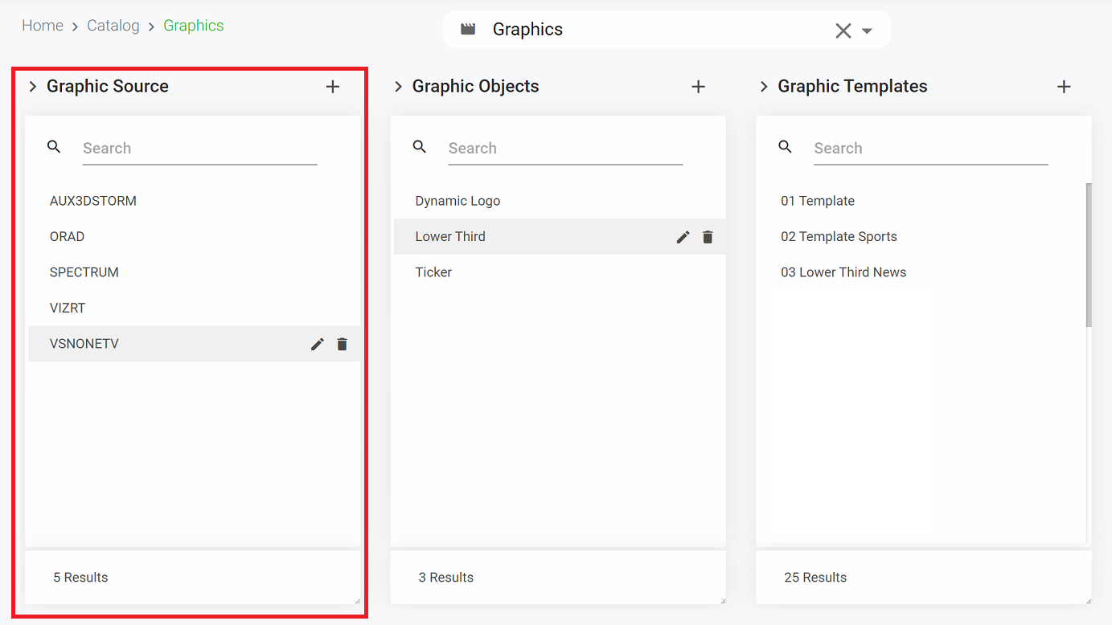1112x625 pixels.
Task: Add a new Graphic Object
Action: (698, 87)
